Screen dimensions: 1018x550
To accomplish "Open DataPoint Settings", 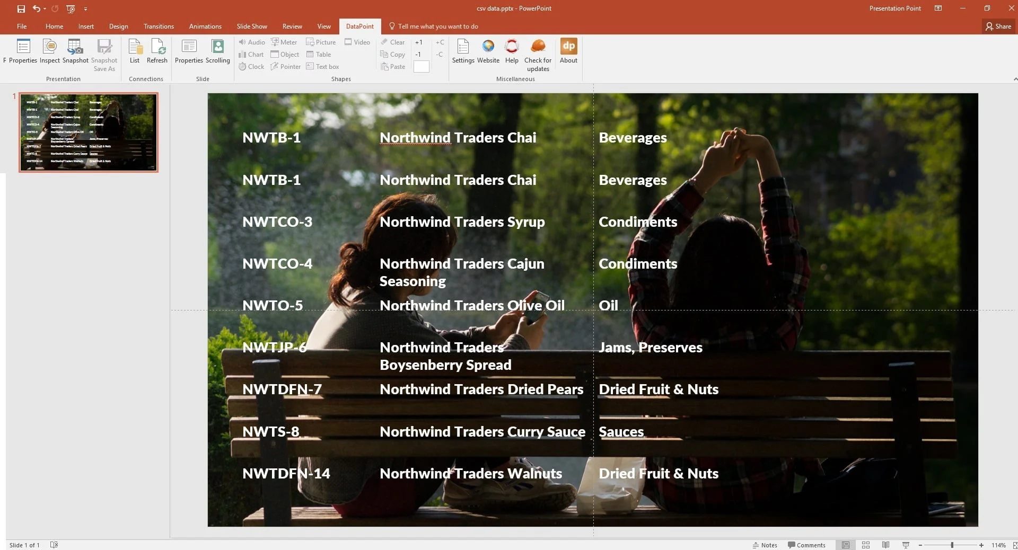I will (463, 52).
